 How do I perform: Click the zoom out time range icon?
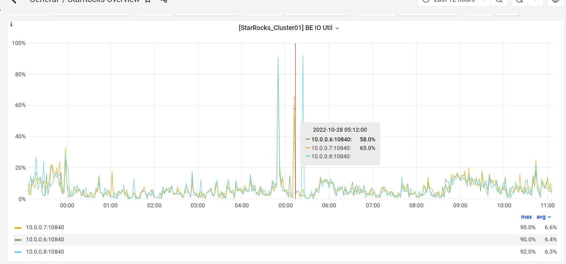(499, 1)
